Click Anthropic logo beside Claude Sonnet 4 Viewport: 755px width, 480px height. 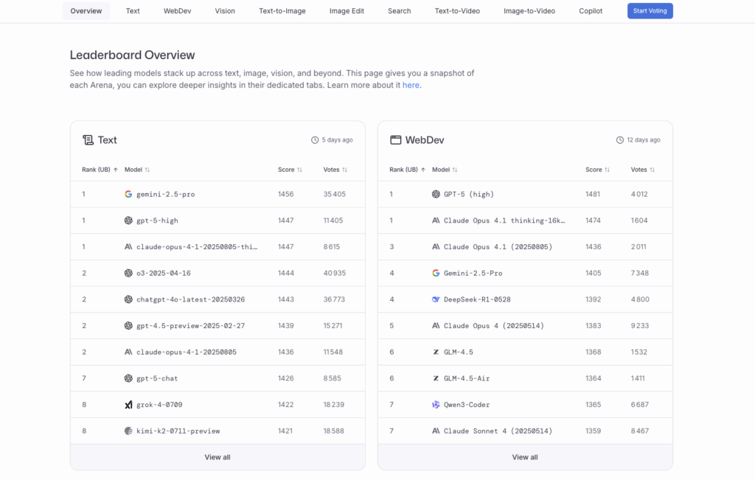436,431
